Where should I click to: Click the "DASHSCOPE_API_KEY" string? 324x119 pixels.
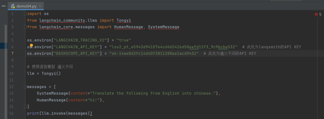(x=76, y=54)
